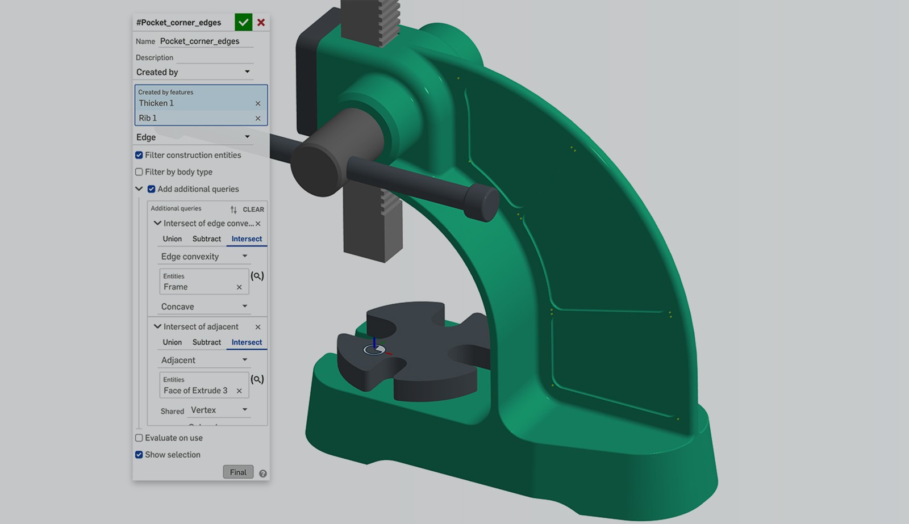
Task: Enable Evaluate on use checkbox
Action: point(139,438)
